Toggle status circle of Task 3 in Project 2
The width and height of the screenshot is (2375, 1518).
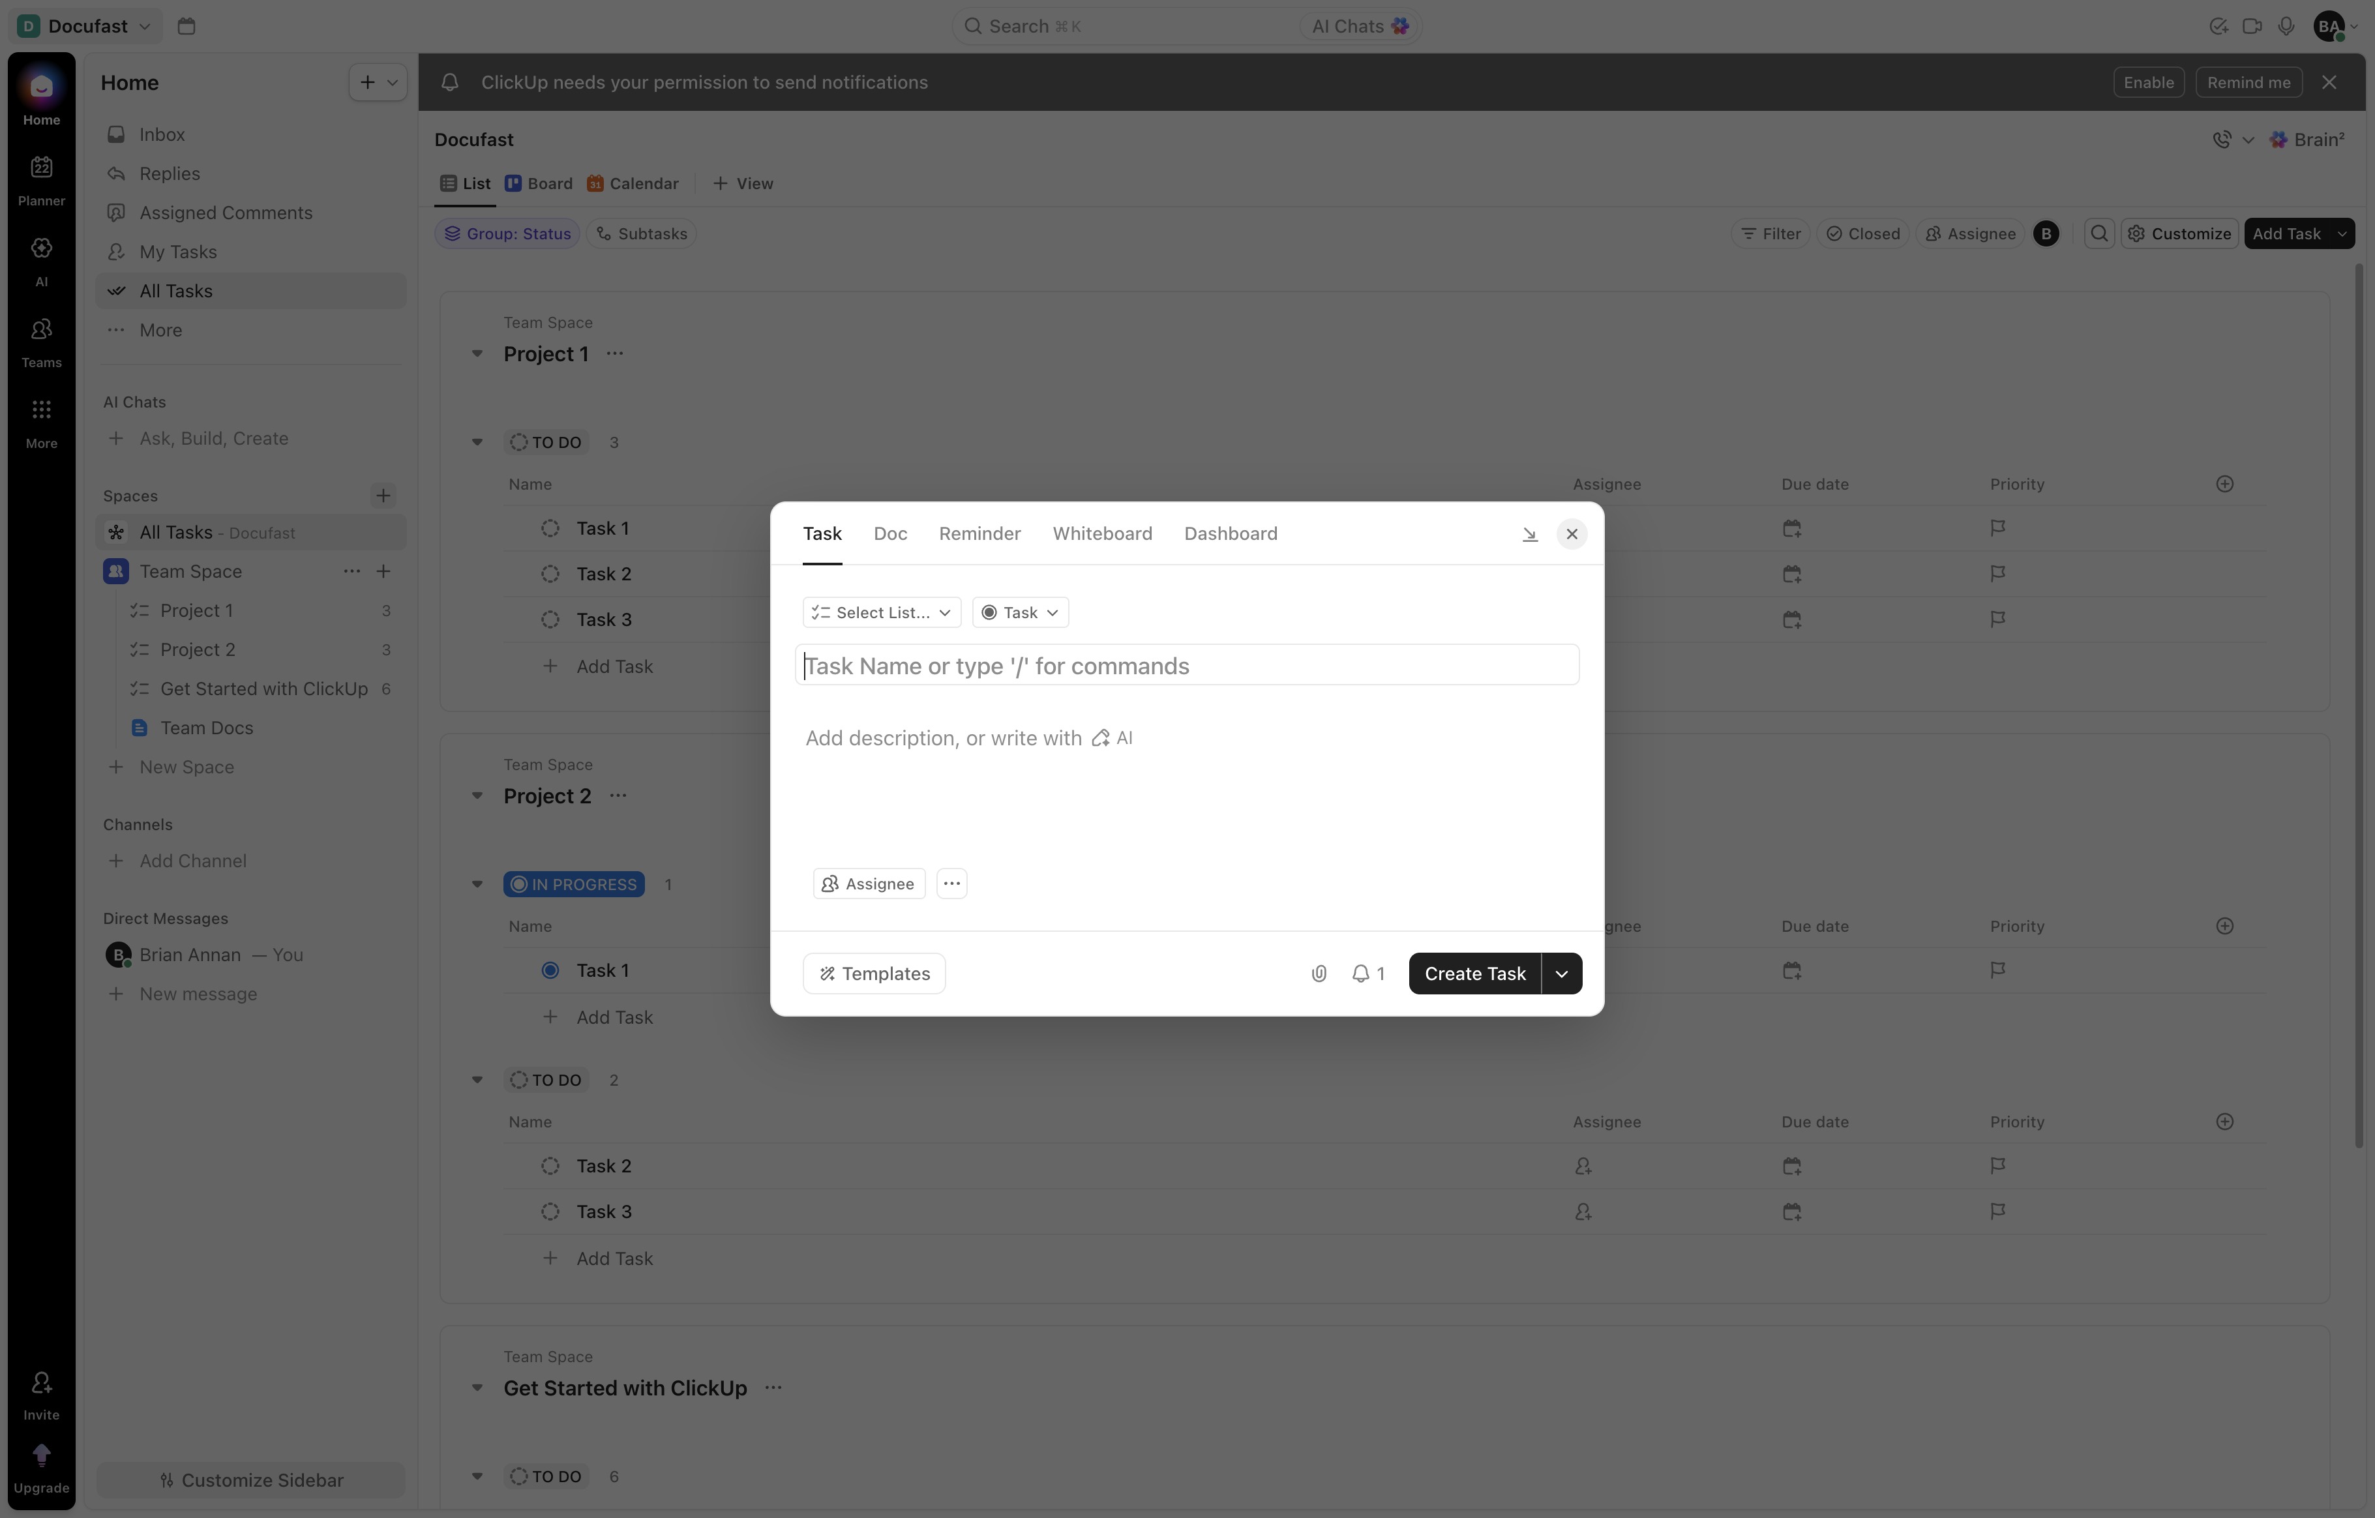[550, 1212]
